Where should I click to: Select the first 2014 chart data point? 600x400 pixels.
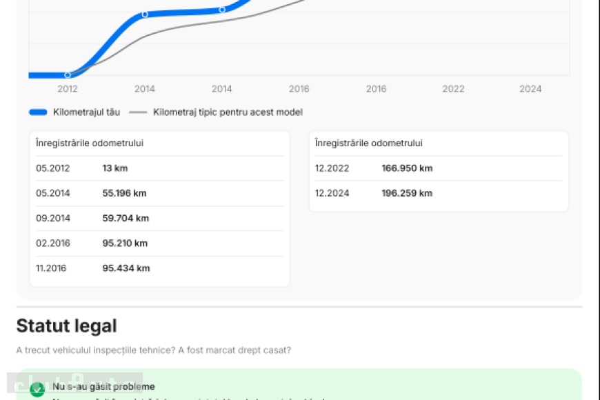[x=145, y=14]
